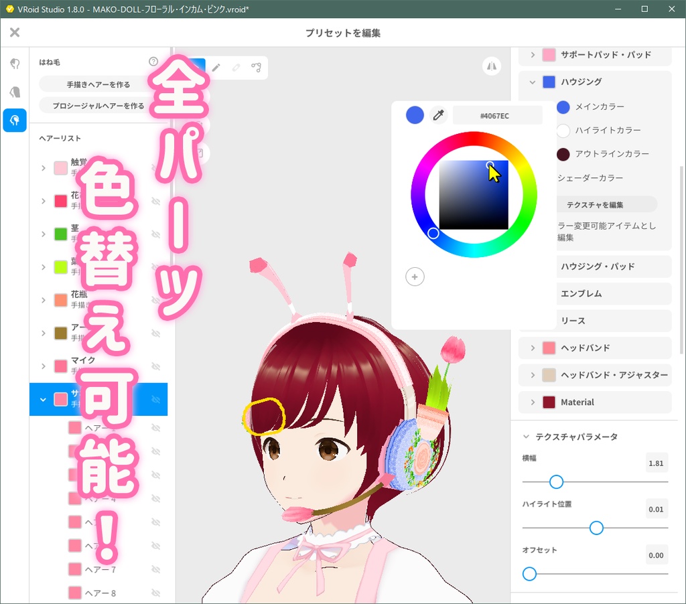Screen dimensions: 686x604
Task: Toggle visibility of the ヘアー8 layer
Action: tap(157, 593)
